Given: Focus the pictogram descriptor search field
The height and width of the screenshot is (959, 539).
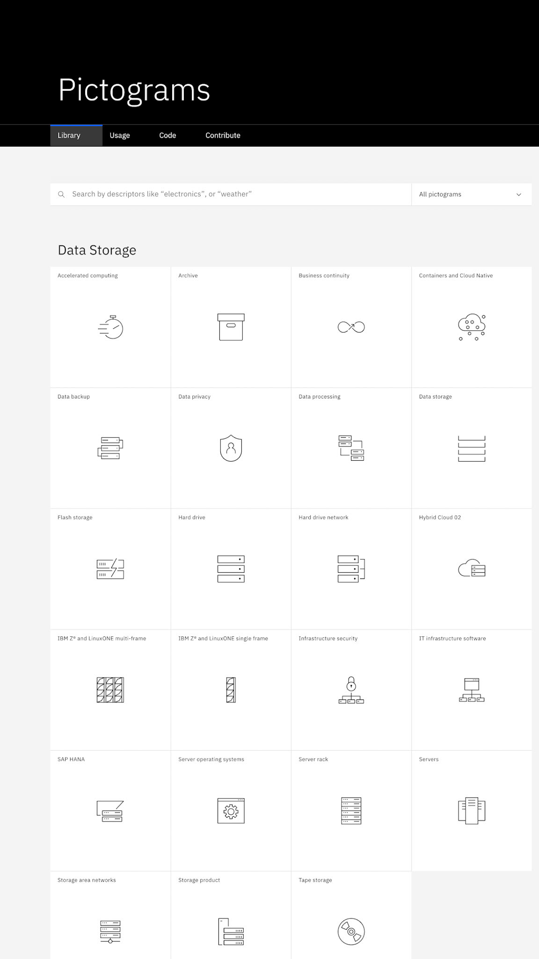Looking at the screenshot, I should [231, 194].
